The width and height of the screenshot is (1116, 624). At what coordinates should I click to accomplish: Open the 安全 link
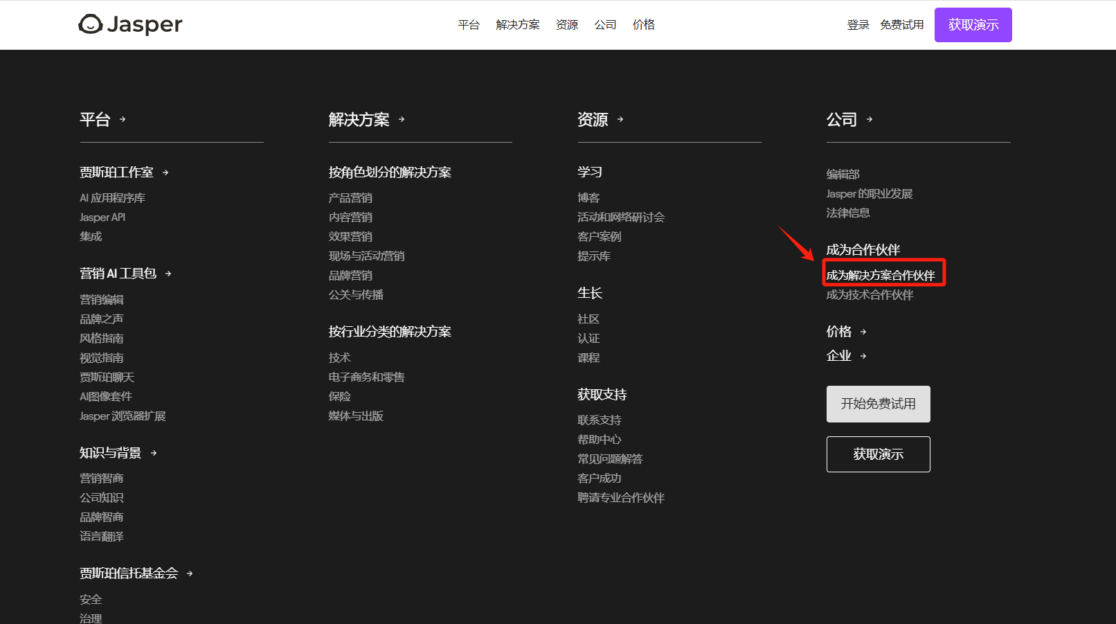(91, 600)
